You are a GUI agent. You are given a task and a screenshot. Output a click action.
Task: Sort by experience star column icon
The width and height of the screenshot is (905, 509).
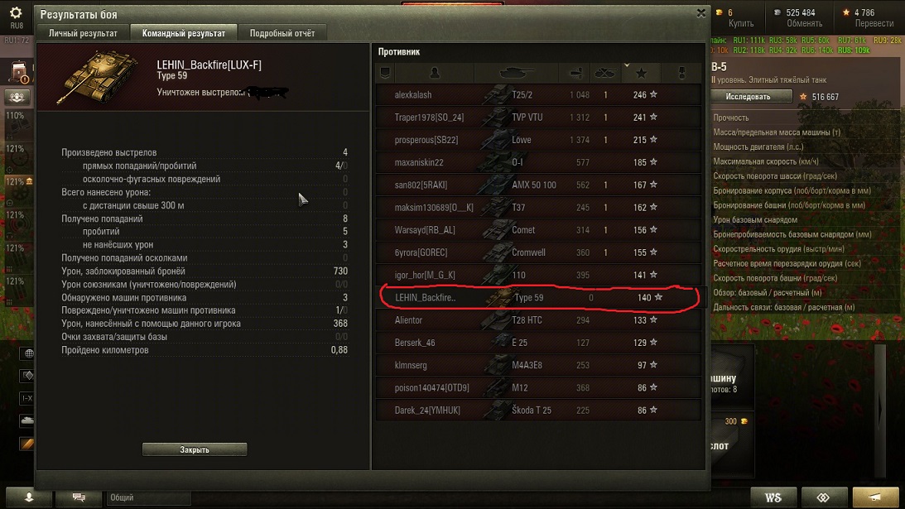tap(641, 73)
